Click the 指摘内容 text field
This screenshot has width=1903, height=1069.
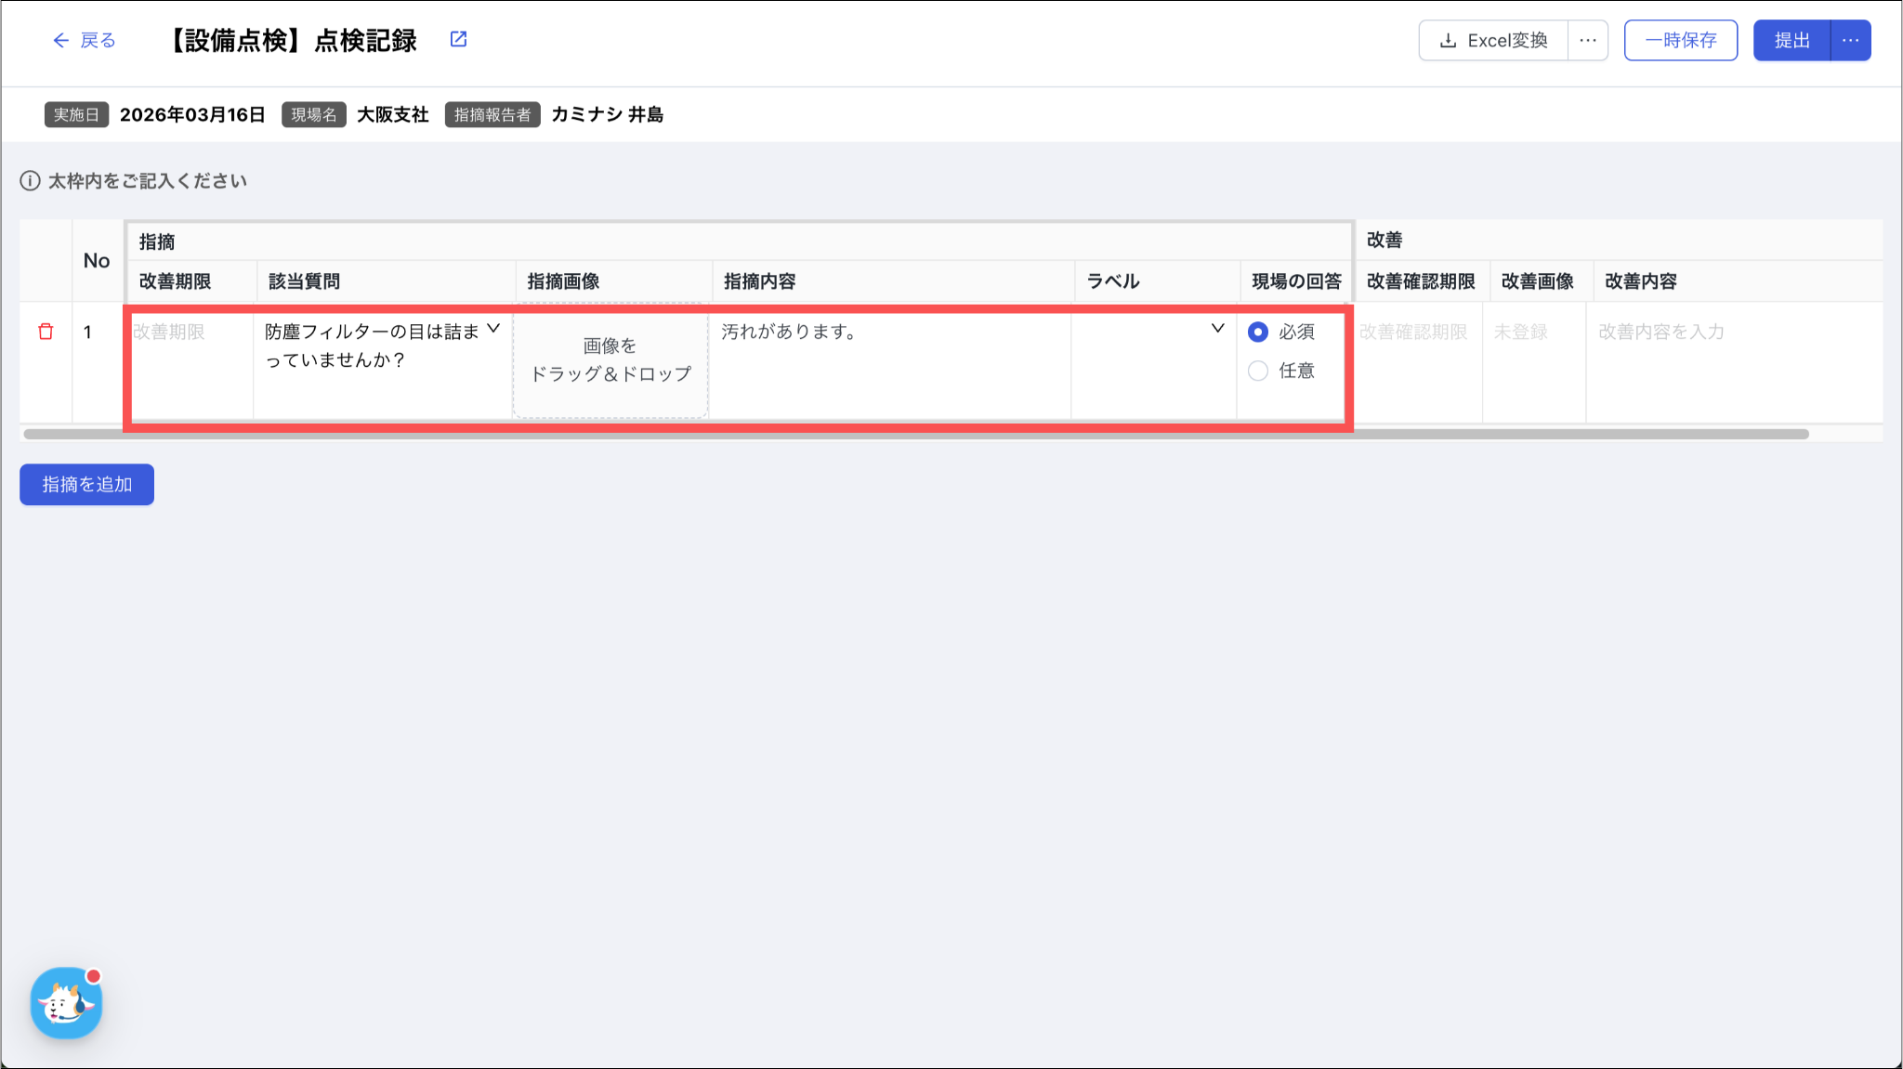[x=888, y=364]
